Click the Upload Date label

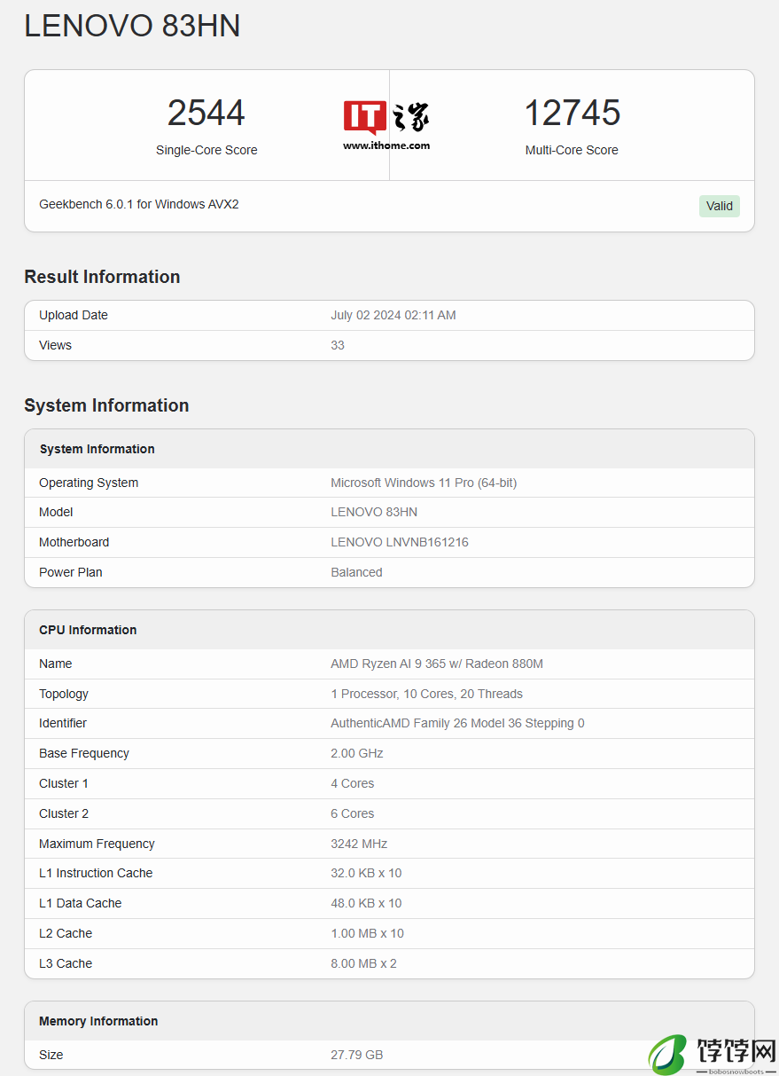coord(74,315)
